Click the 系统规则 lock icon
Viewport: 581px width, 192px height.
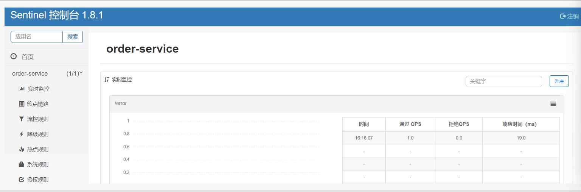tap(22, 165)
